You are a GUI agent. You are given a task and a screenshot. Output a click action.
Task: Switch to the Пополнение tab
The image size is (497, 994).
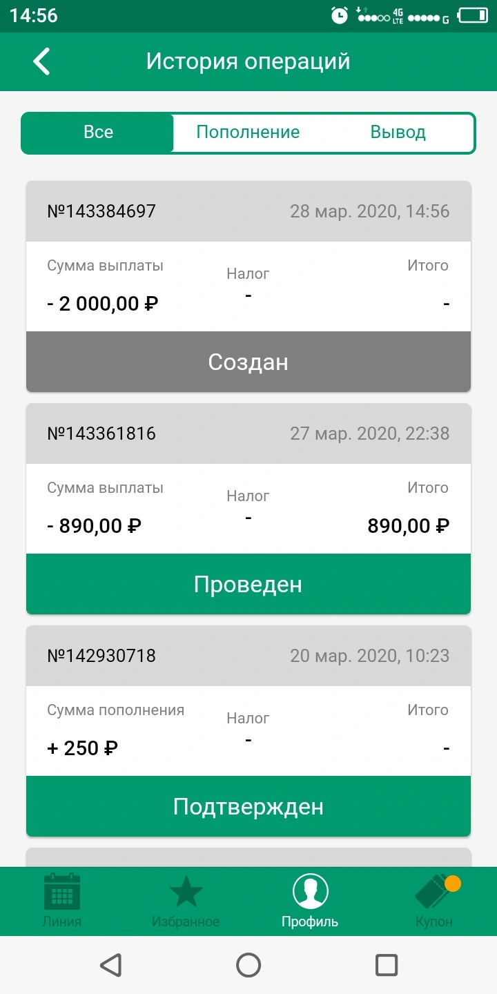[x=248, y=133]
